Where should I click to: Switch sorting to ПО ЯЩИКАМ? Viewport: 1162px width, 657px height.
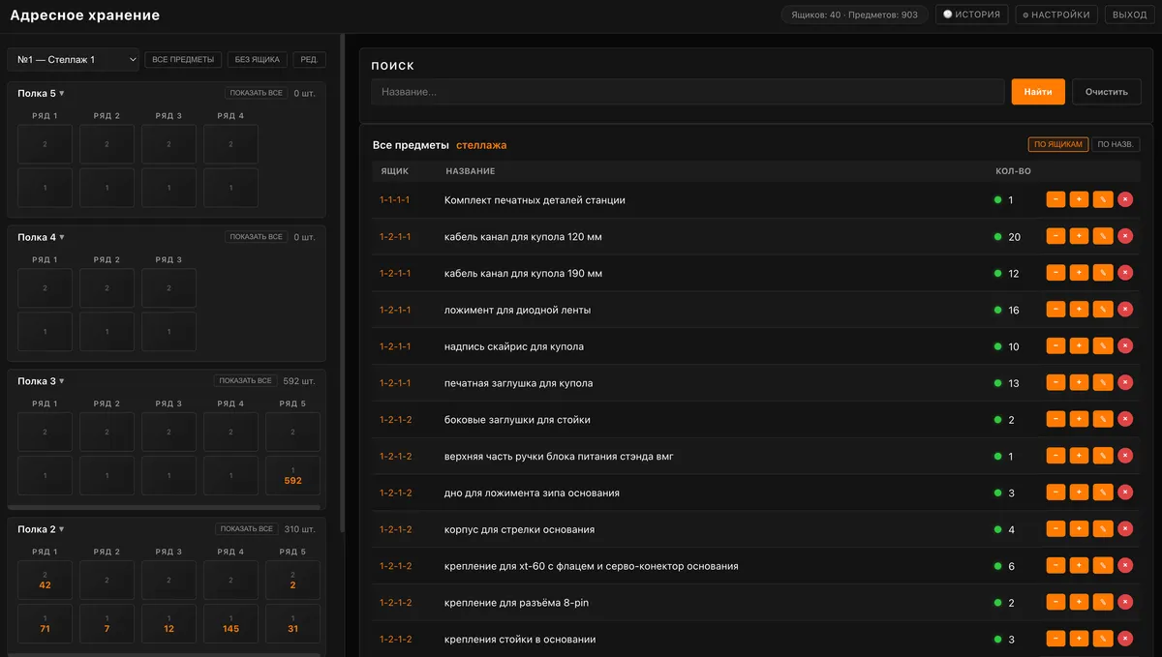point(1057,145)
